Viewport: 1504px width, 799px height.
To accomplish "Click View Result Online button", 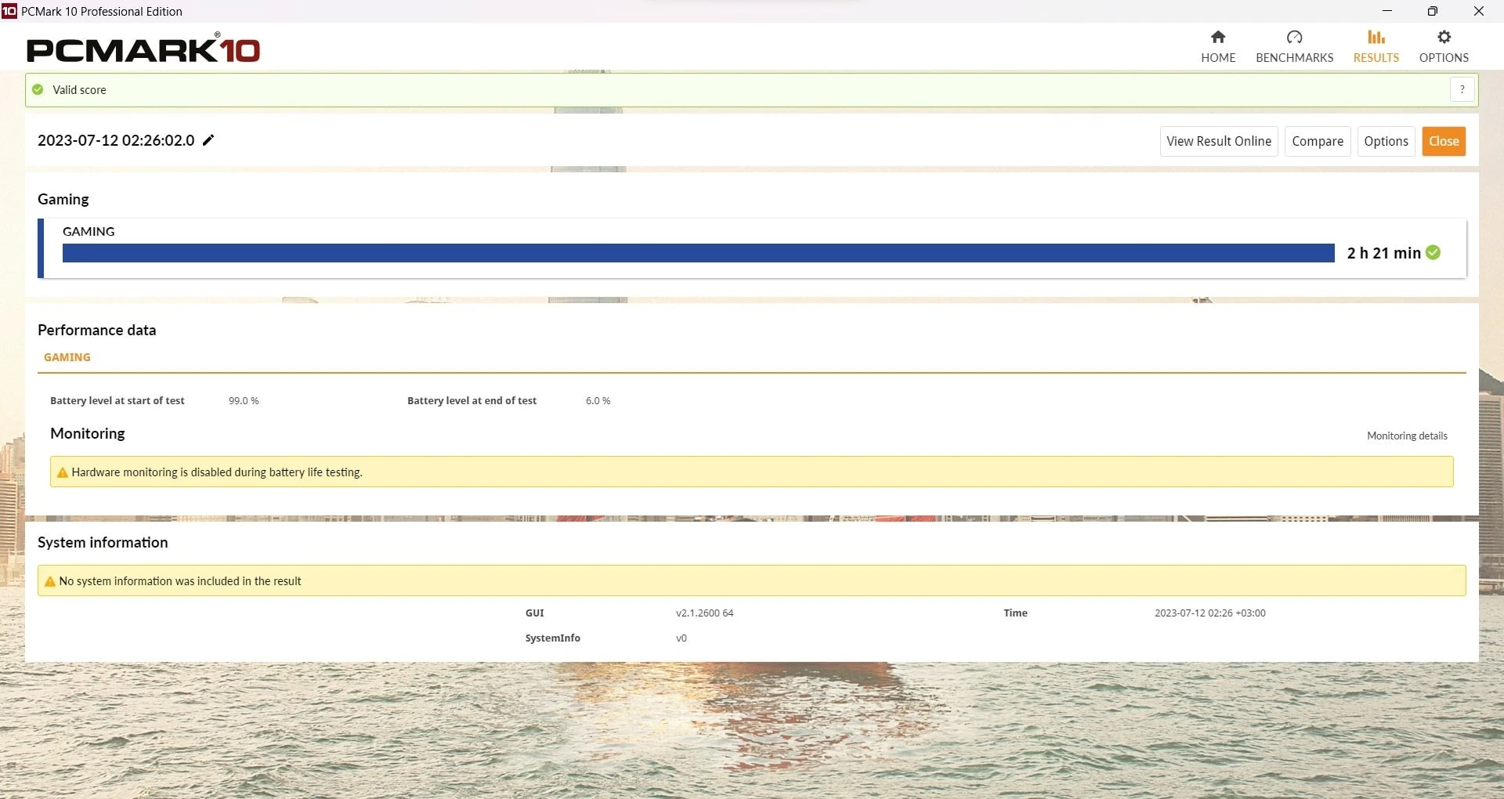I will (x=1219, y=141).
